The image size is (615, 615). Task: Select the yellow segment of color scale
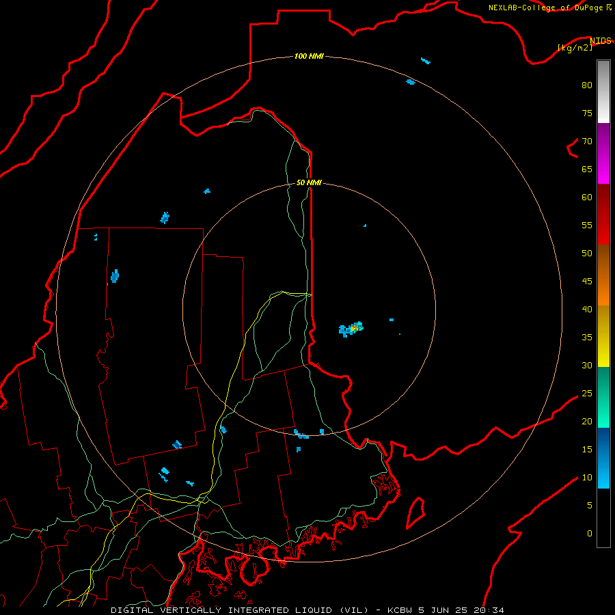tap(603, 336)
